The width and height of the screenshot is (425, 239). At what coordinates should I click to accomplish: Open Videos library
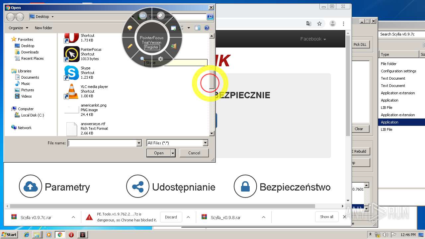pyautogui.click(x=26, y=96)
